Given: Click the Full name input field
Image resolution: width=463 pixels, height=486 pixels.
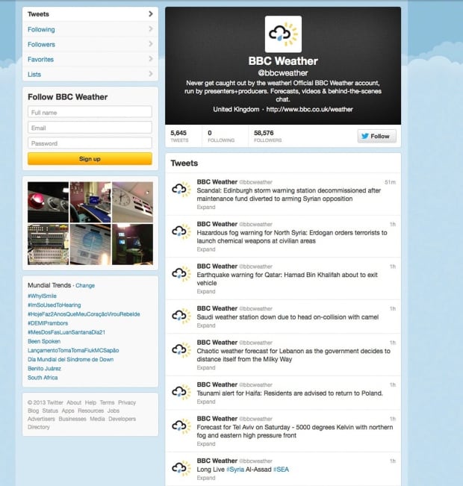Looking at the screenshot, I should point(90,112).
